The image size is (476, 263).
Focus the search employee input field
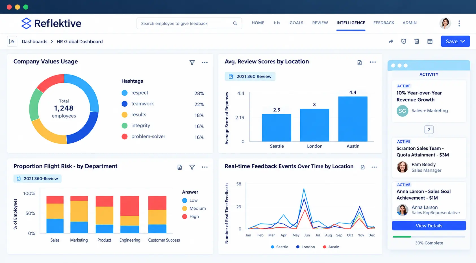tap(189, 23)
